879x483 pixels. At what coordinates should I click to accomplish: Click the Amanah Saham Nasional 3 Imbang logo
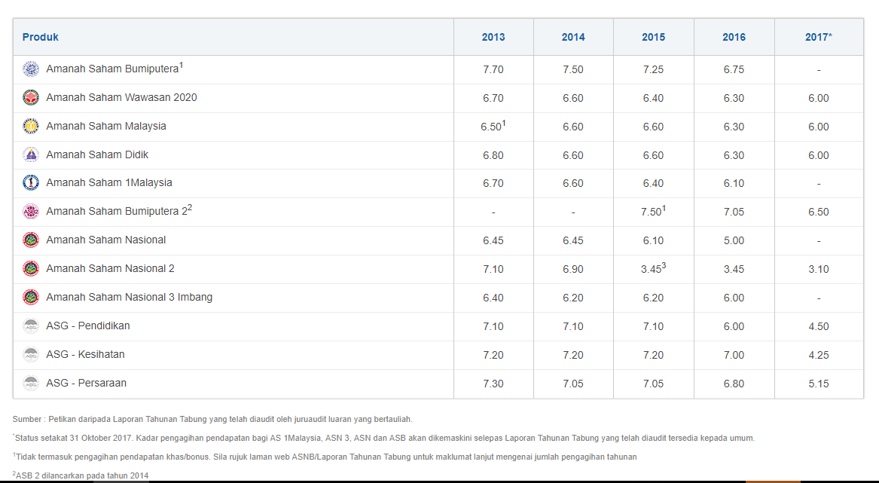31,297
